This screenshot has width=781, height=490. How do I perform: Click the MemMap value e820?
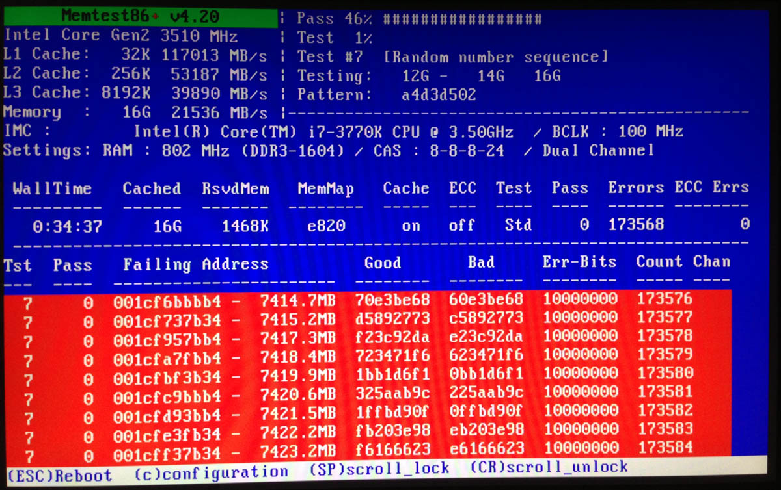327,226
